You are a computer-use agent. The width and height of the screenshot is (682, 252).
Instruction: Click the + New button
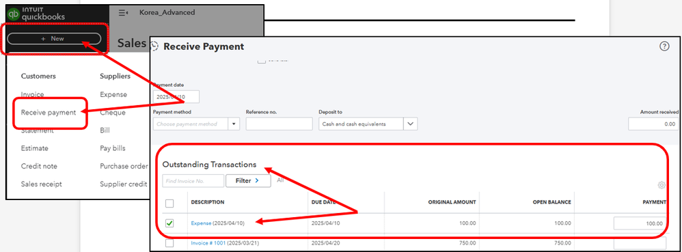point(54,39)
